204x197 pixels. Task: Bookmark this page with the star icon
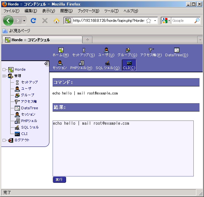149,21
